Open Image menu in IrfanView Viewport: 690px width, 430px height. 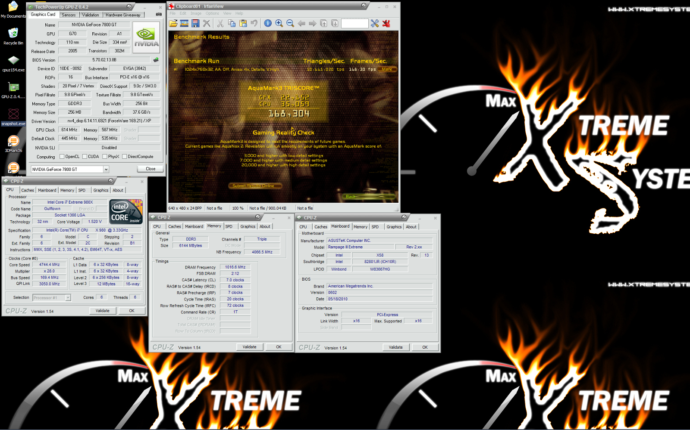[196, 13]
